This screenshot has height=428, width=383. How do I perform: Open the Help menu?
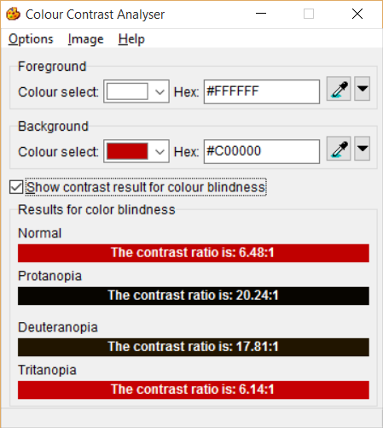pos(131,39)
